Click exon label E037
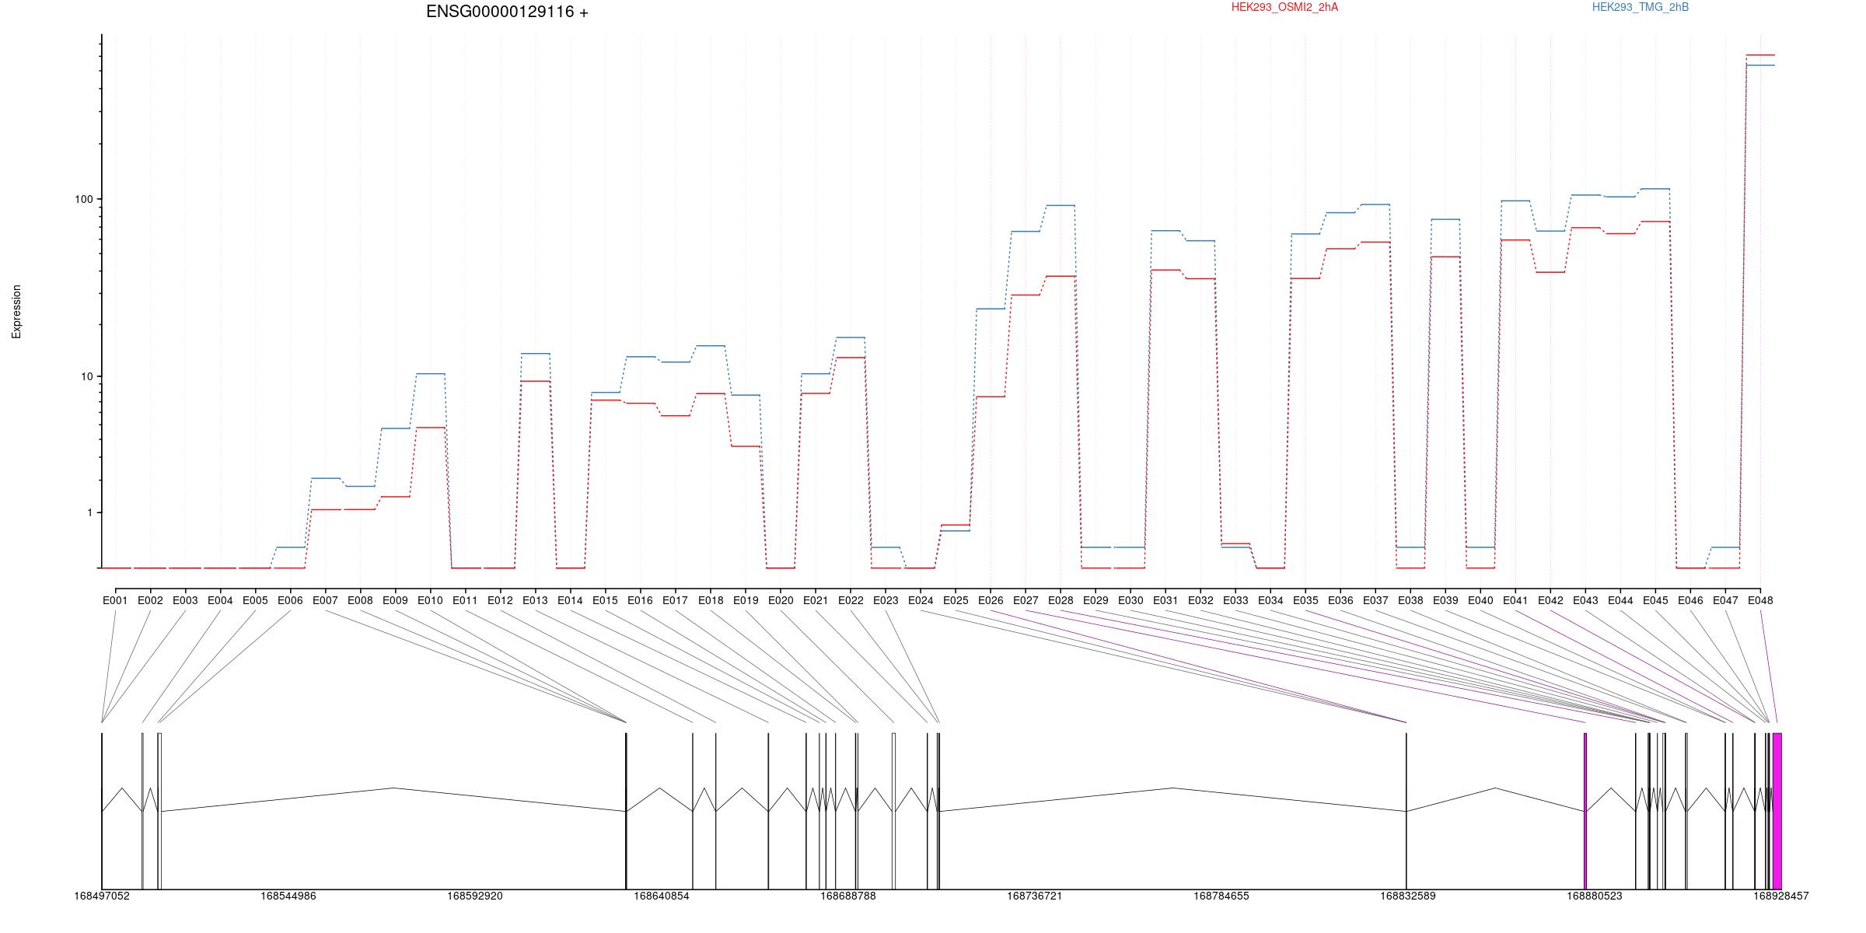The image size is (1866, 933). [x=1375, y=600]
